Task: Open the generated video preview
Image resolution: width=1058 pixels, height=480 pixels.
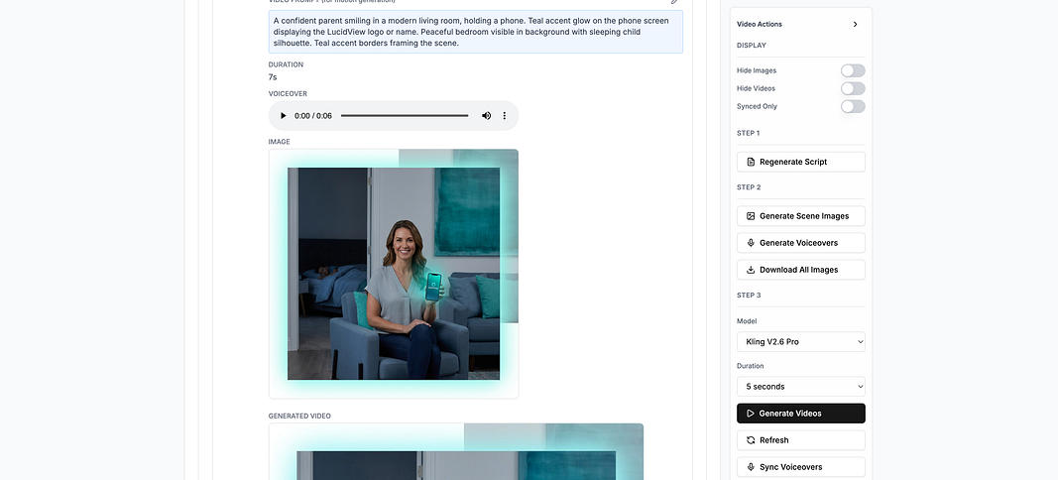Action: 456,451
